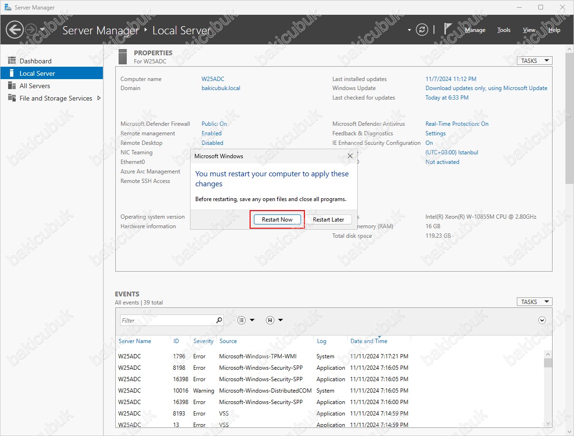The image size is (574, 436).
Task: Click the refresh icon in header
Action: pyautogui.click(x=422, y=30)
